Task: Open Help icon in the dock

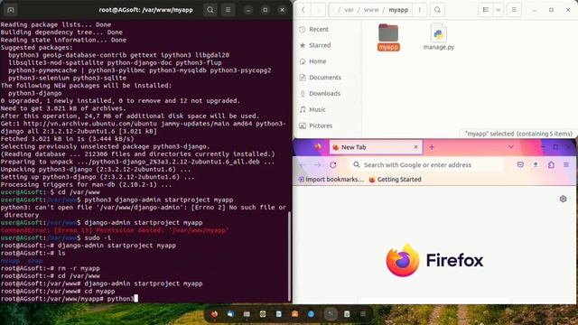Action: pyautogui.click(x=311, y=314)
